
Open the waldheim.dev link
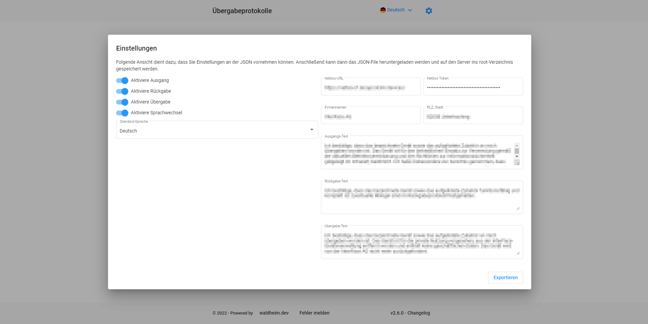pos(274,313)
